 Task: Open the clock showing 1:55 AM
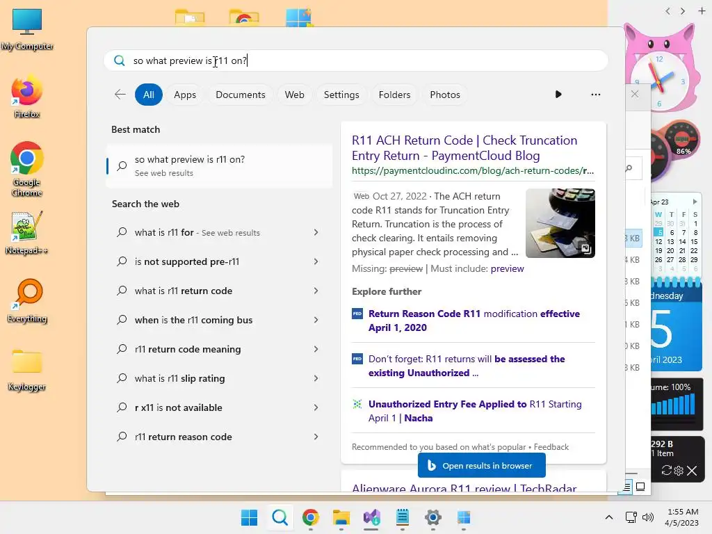pos(682,517)
